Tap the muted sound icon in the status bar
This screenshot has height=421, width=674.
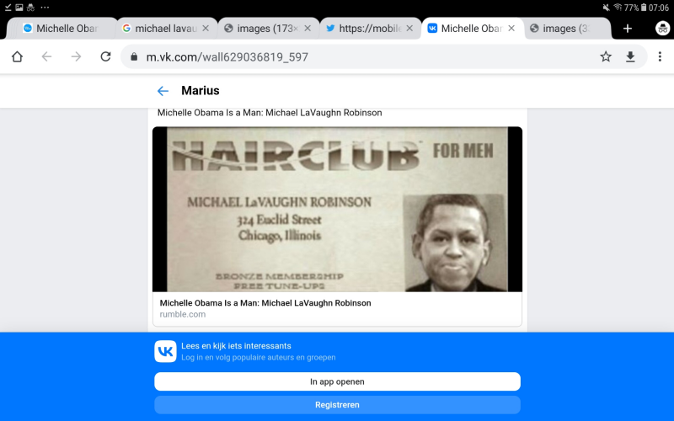(x=606, y=8)
